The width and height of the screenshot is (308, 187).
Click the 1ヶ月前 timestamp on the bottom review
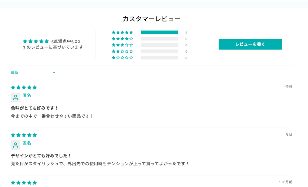click(286, 181)
